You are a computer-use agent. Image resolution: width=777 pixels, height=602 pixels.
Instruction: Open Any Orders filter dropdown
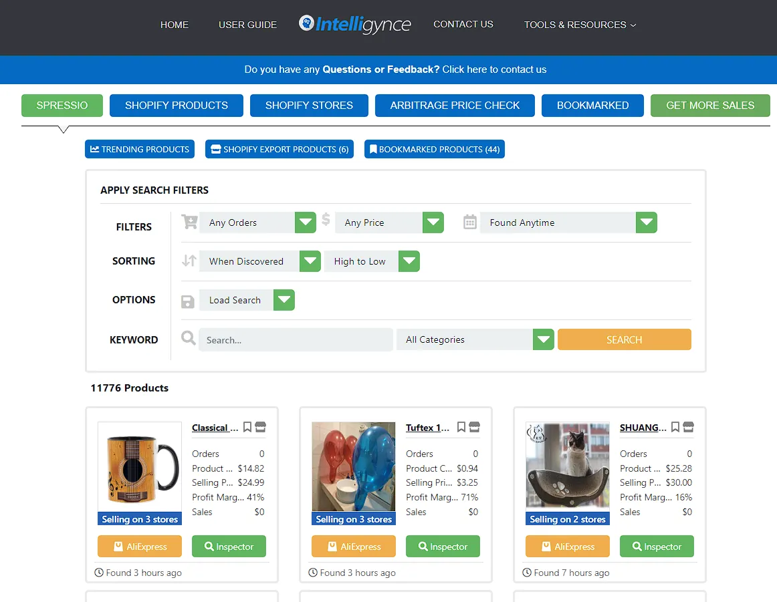(x=257, y=222)
